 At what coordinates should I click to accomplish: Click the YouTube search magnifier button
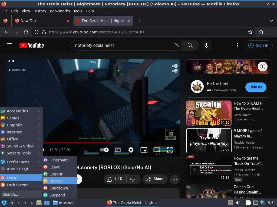click(x=190, y=45)
